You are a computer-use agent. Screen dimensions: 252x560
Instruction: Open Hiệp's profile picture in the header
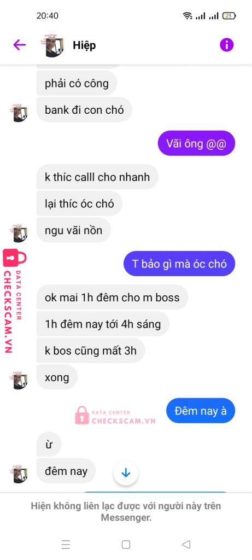point(54,46)
